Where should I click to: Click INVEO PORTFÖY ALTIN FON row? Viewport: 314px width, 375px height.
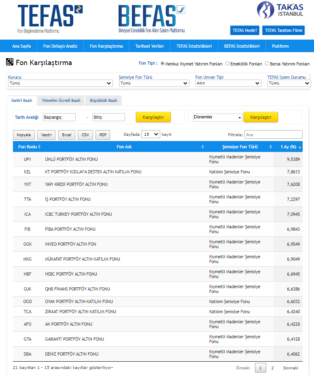click(x=157, y=244)
